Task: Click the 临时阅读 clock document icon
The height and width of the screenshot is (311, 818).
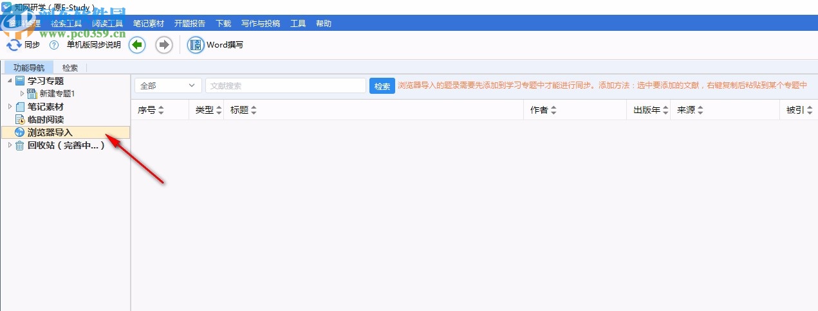Action: click(20, 120)
